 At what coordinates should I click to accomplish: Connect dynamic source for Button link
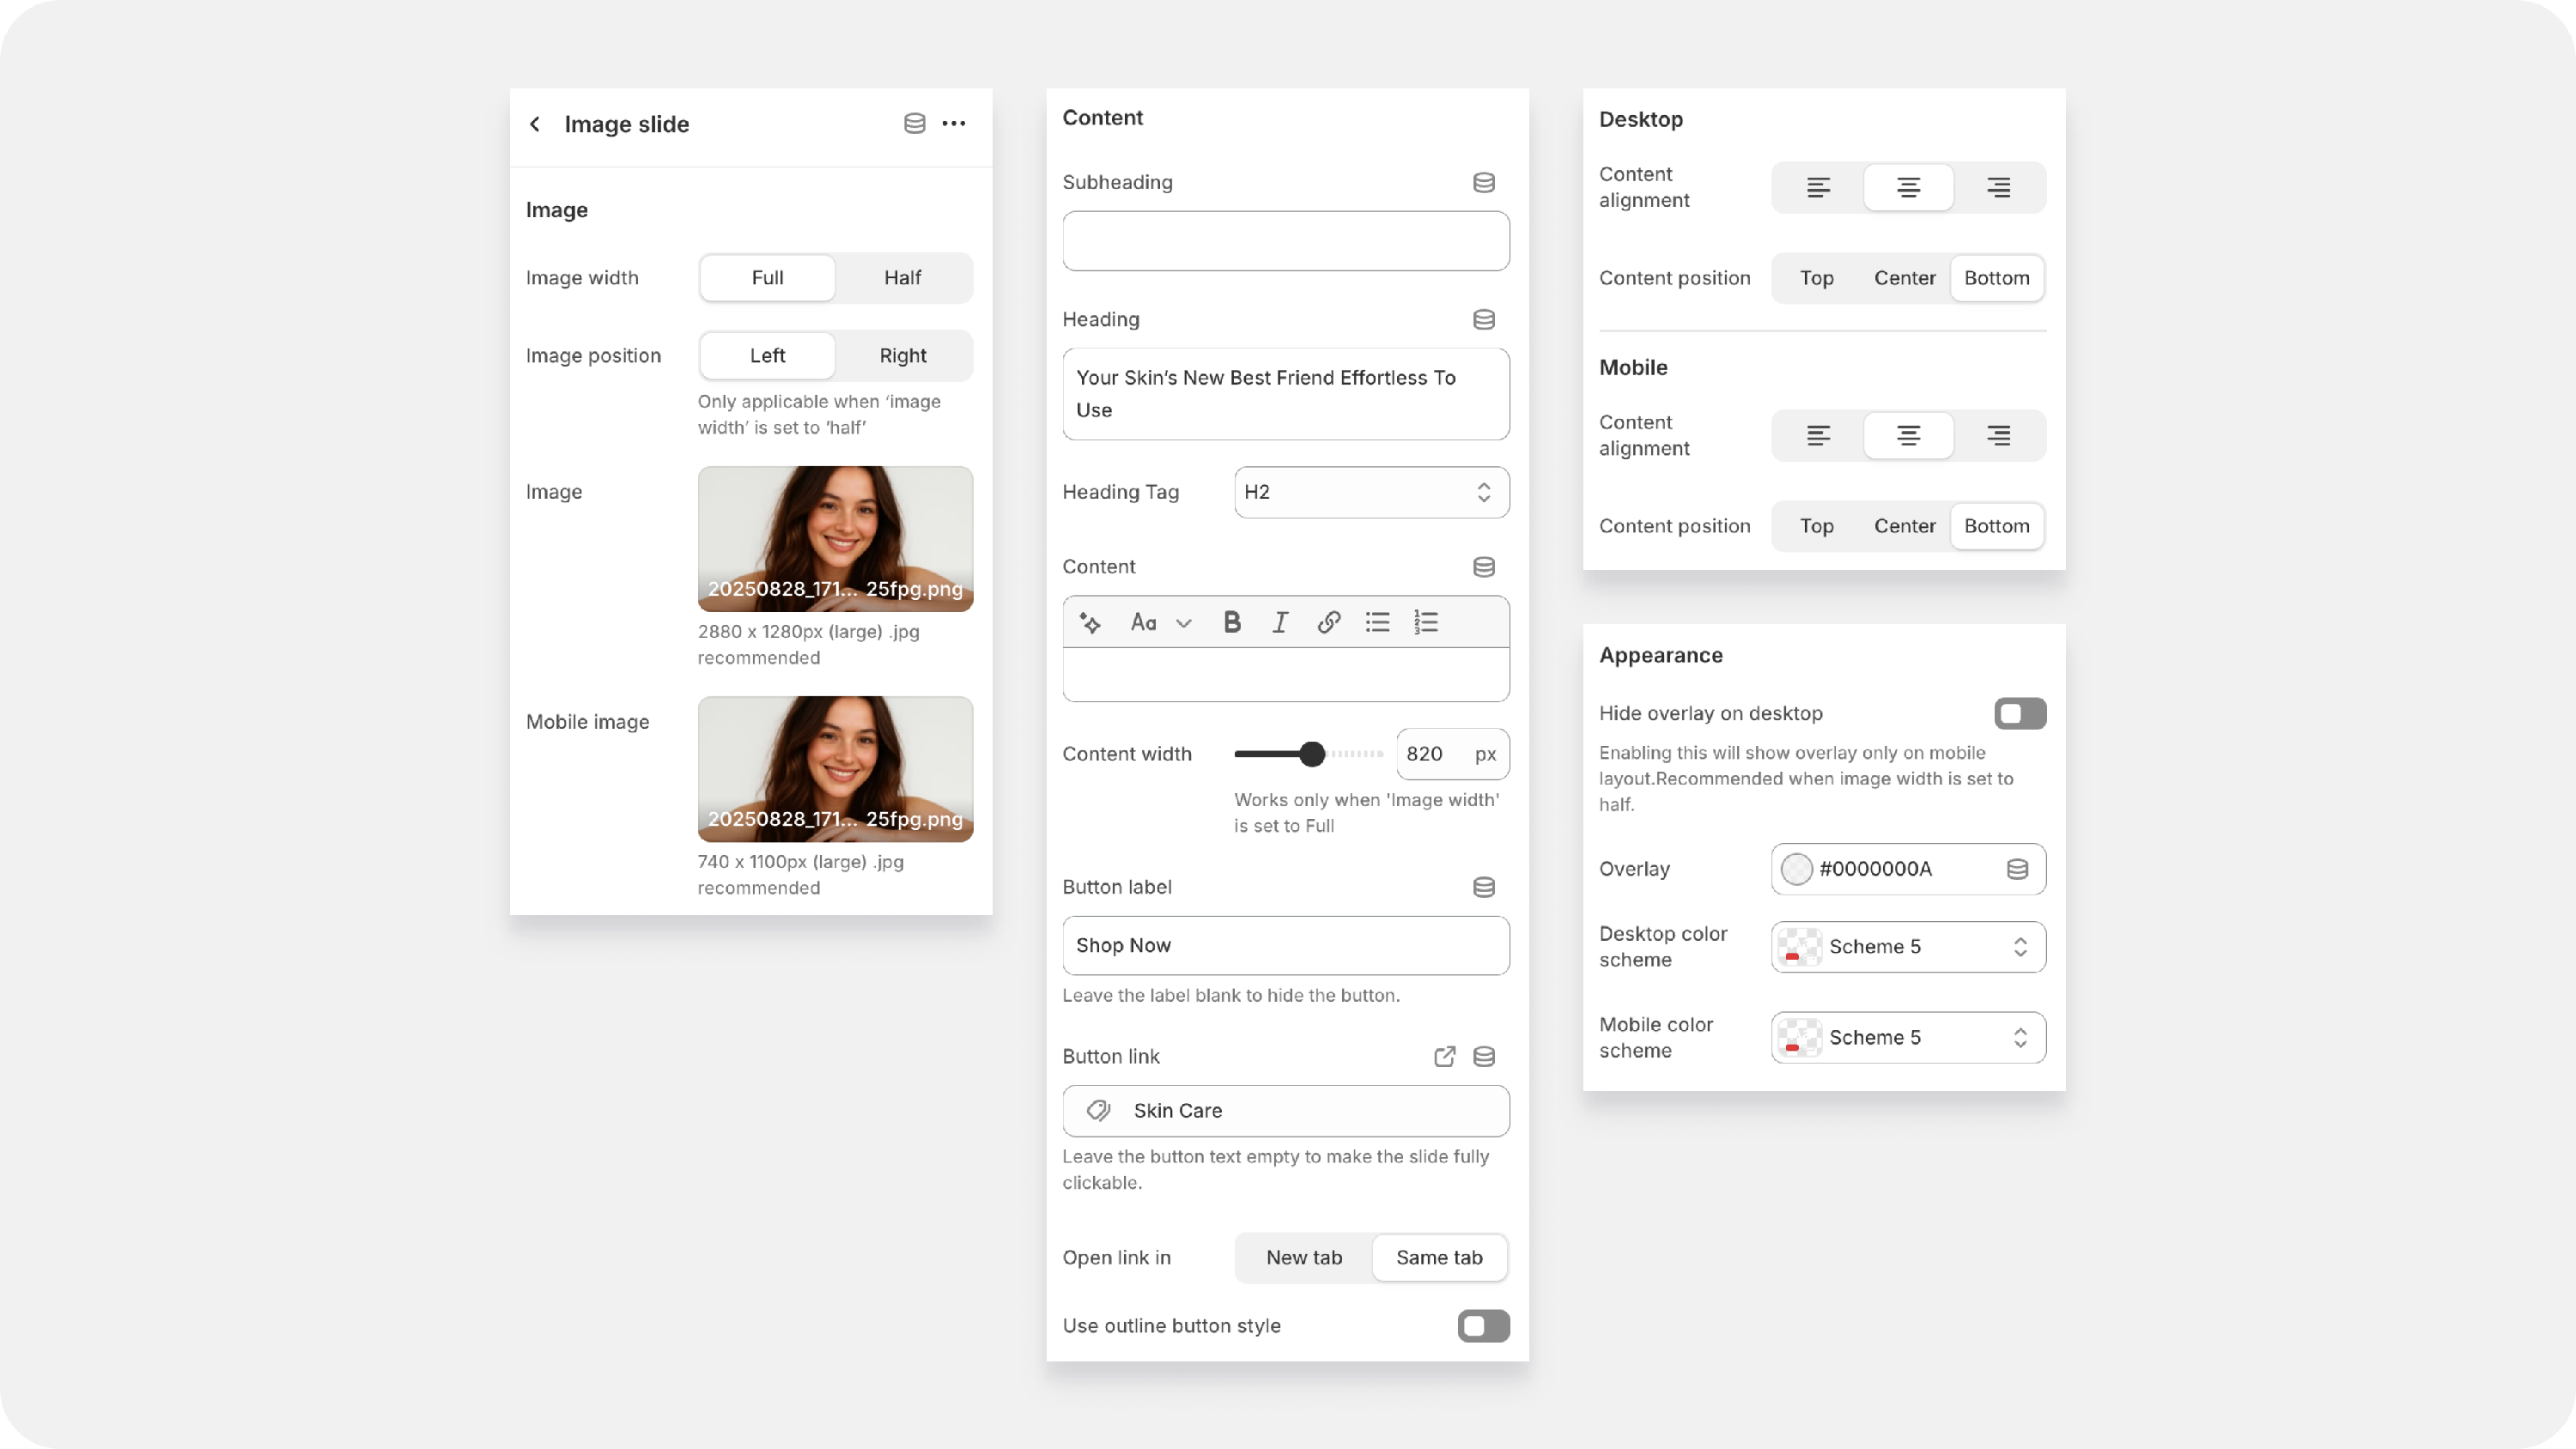click(x=1484, y=1057)
